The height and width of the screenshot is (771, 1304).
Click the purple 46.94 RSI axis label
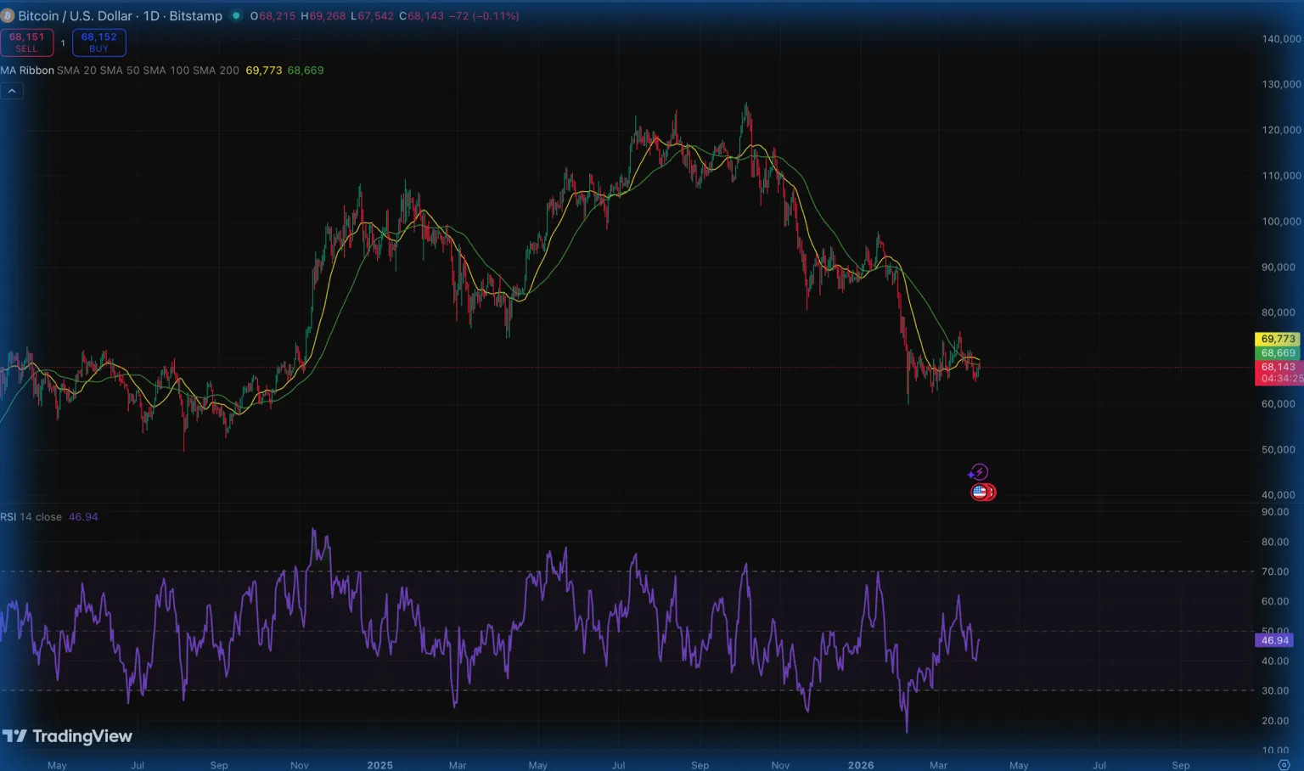pyautogui.click(x=1273, y=640)
